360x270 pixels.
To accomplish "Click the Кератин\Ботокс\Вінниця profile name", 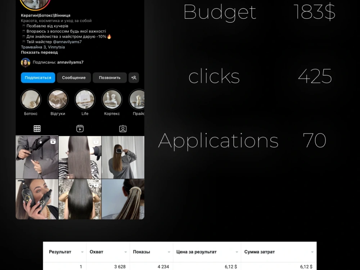I will click(x=46, y=15).
